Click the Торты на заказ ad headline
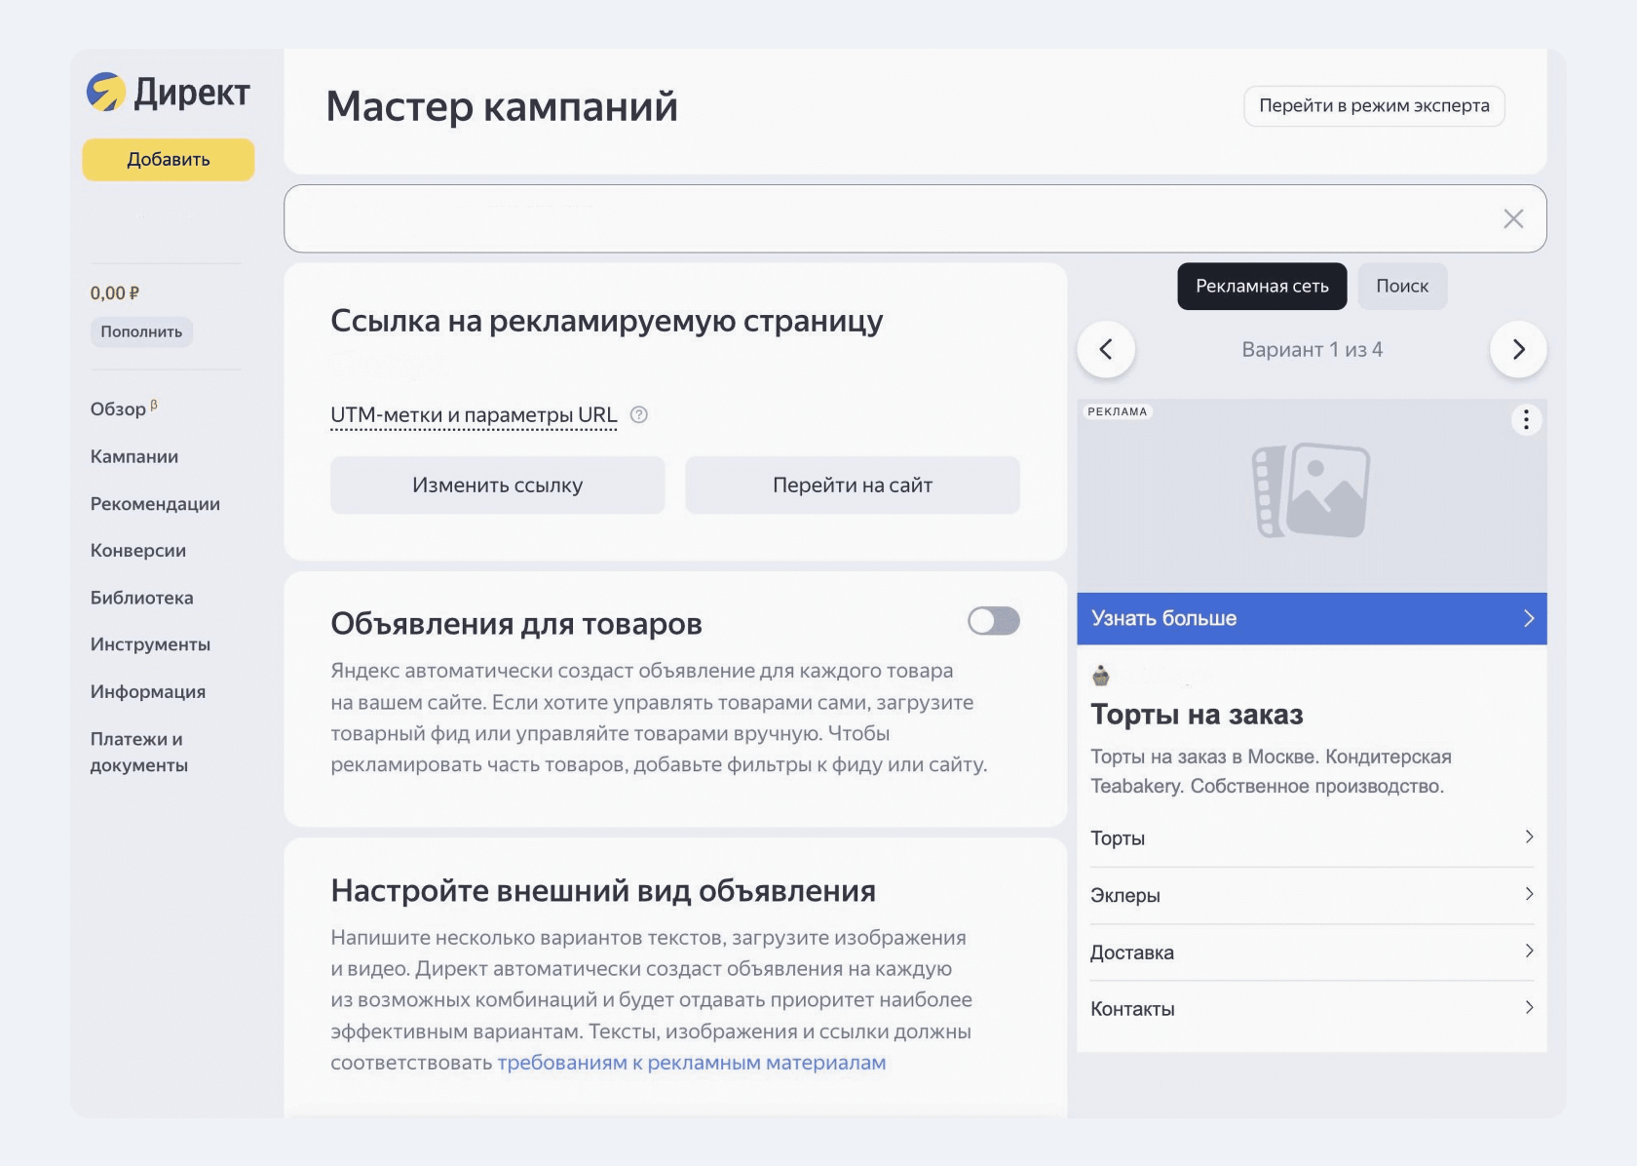 point(1197,715)
